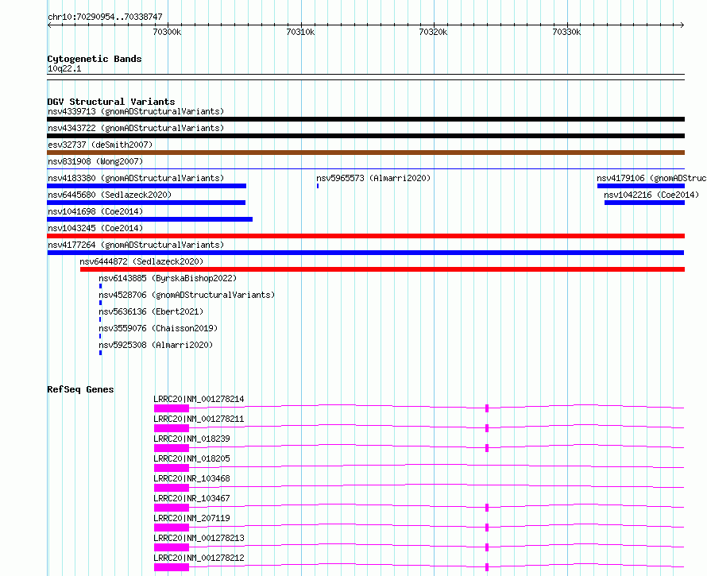Click the 70330k ruler tick label

pyautogui.click(x=566, y=32)
